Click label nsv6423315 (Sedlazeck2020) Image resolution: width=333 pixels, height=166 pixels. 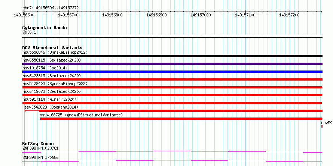point(52,76)
